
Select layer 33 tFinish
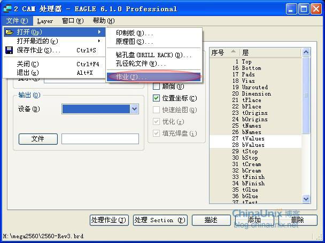point(256,177)
